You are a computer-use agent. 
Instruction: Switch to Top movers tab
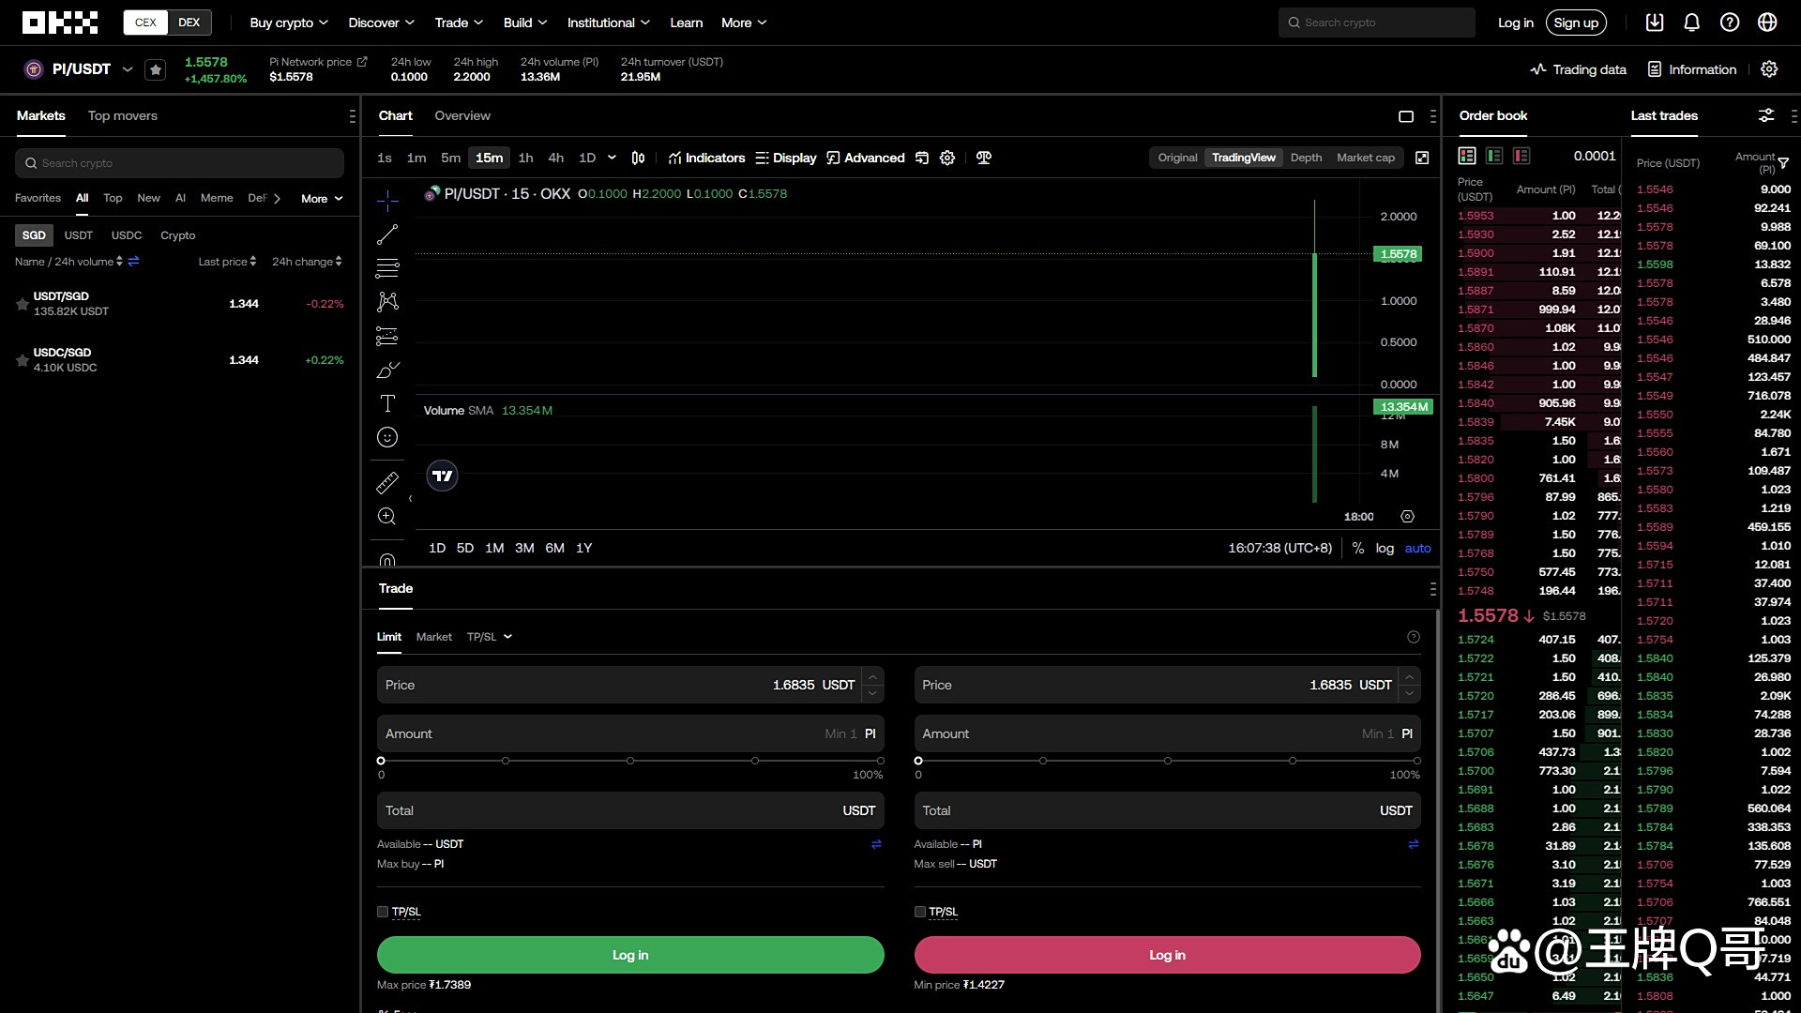click(x=123, y=115)
